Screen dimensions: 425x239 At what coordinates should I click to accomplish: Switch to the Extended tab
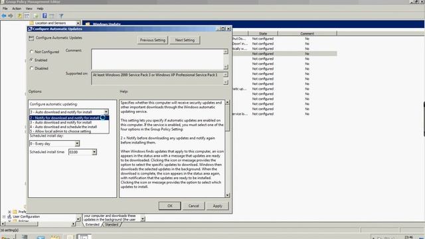pos(92,224)
